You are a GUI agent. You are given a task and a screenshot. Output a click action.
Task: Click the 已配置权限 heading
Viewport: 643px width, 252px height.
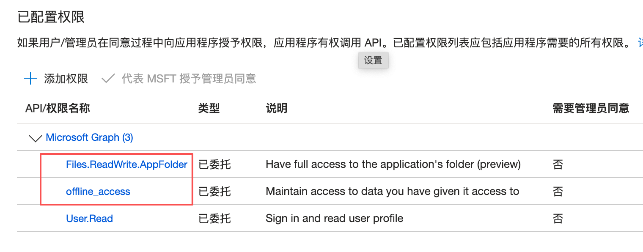(51, 17)
